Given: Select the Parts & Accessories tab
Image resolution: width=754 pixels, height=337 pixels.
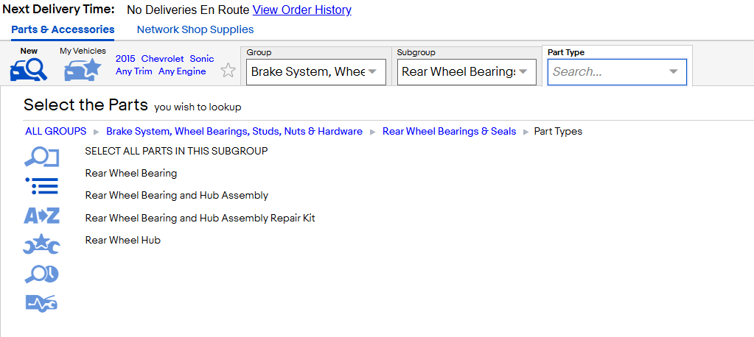Looking at the screenshot, I should click(x=63, y=29).
